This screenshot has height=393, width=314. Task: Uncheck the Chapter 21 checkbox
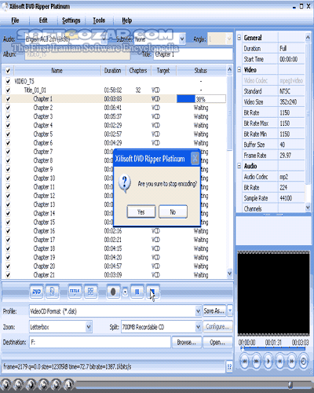8,275
